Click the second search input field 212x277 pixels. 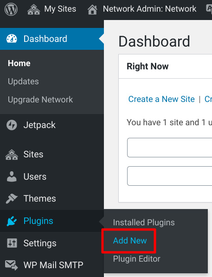click(x=170, y=176)
